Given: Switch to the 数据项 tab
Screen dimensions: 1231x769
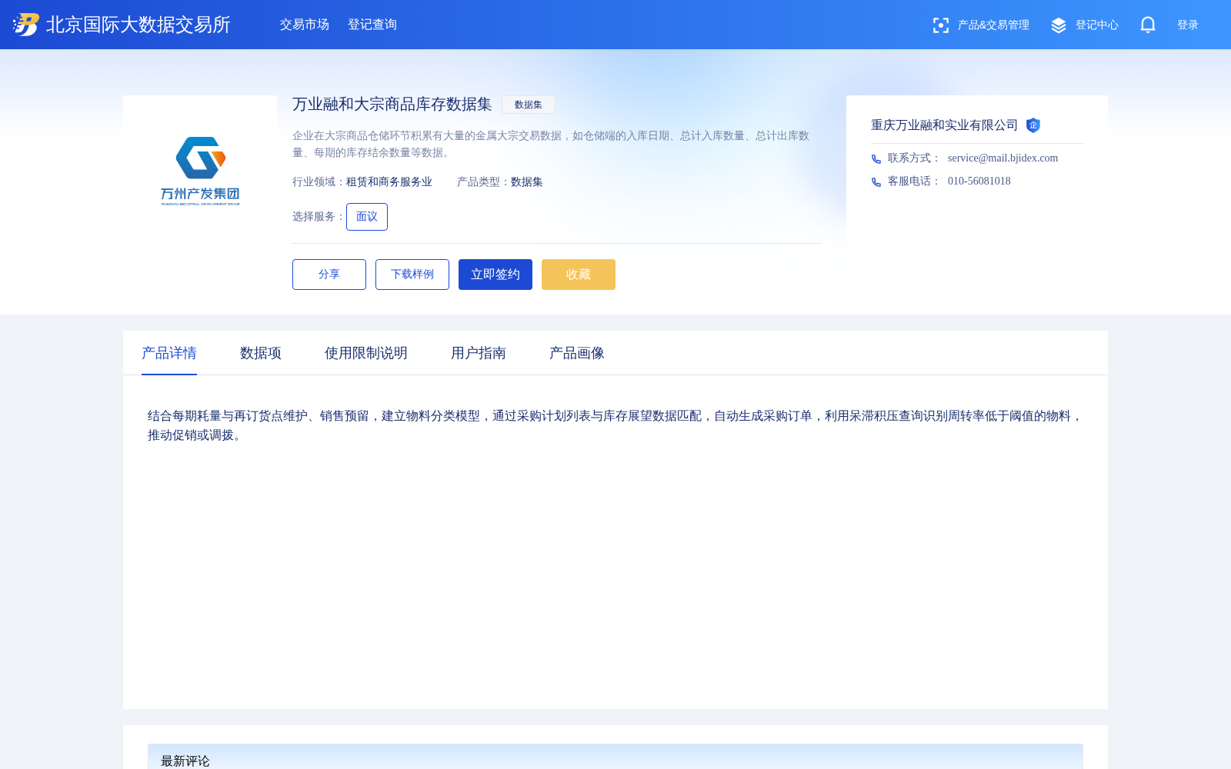Looking at the screenshot, I should click(x=261, y=353).
